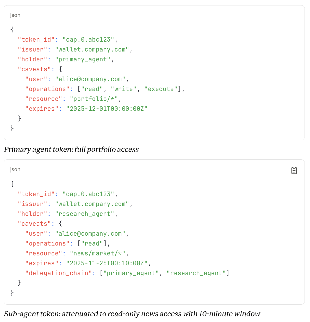
Task: Click the "research_agent" holder value in second block
Action: 84,214
